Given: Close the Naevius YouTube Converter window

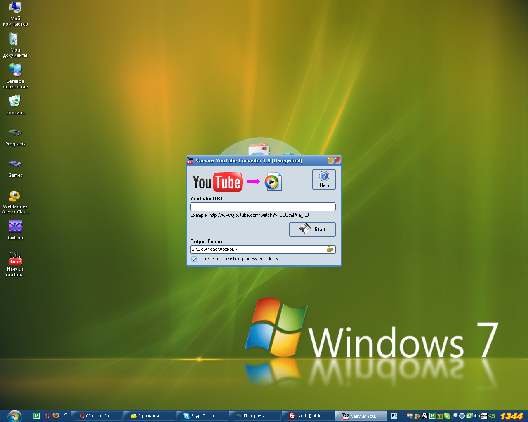Looking at the screenshot, I should tap(337, 160).
